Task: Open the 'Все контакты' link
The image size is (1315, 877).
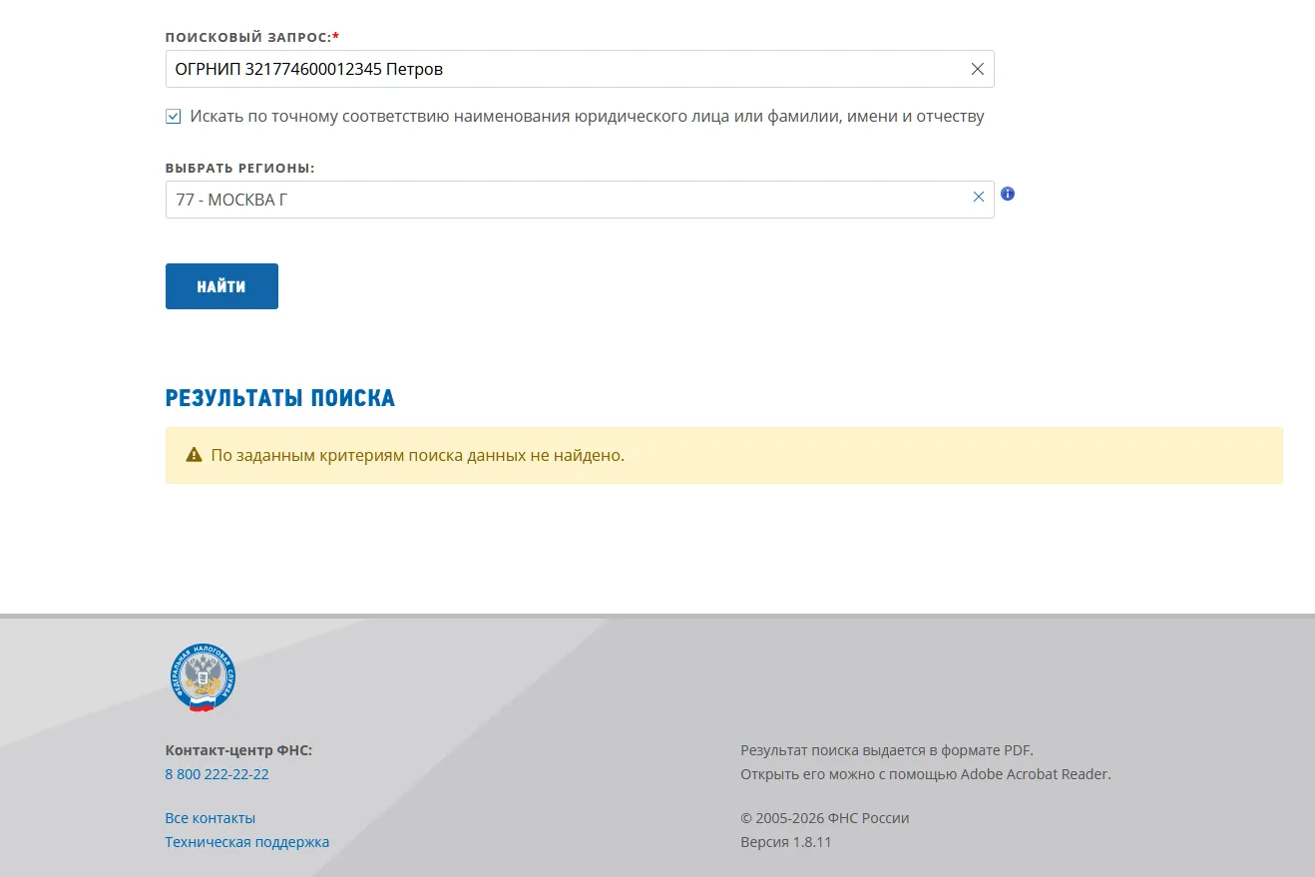Action: (x=210, y=818)
